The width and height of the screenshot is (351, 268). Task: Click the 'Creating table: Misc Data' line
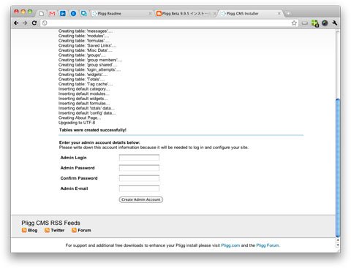pos(86,50)
